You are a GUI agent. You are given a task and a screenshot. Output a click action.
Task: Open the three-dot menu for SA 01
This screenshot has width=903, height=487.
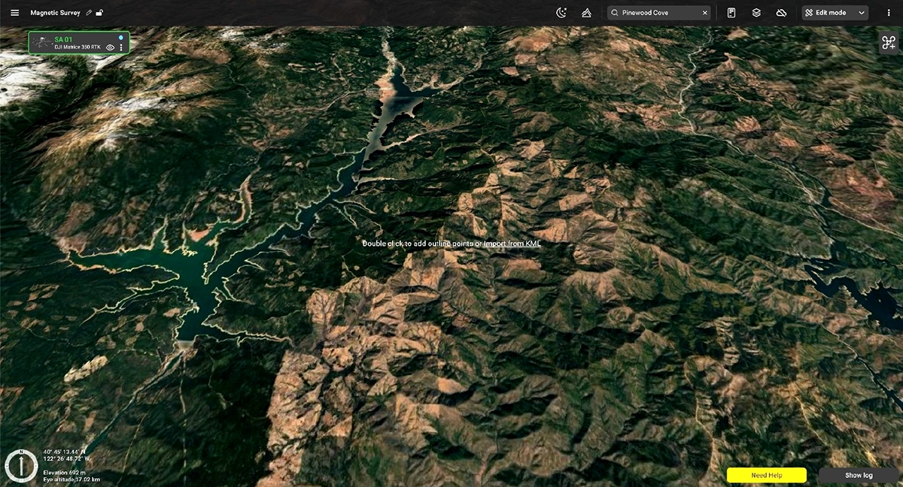coord(121,47)
